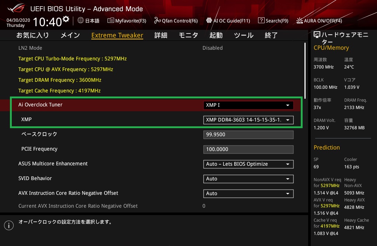Click the info icon in help bar
This screenshot has height=246, width=377.
[8, 225]
